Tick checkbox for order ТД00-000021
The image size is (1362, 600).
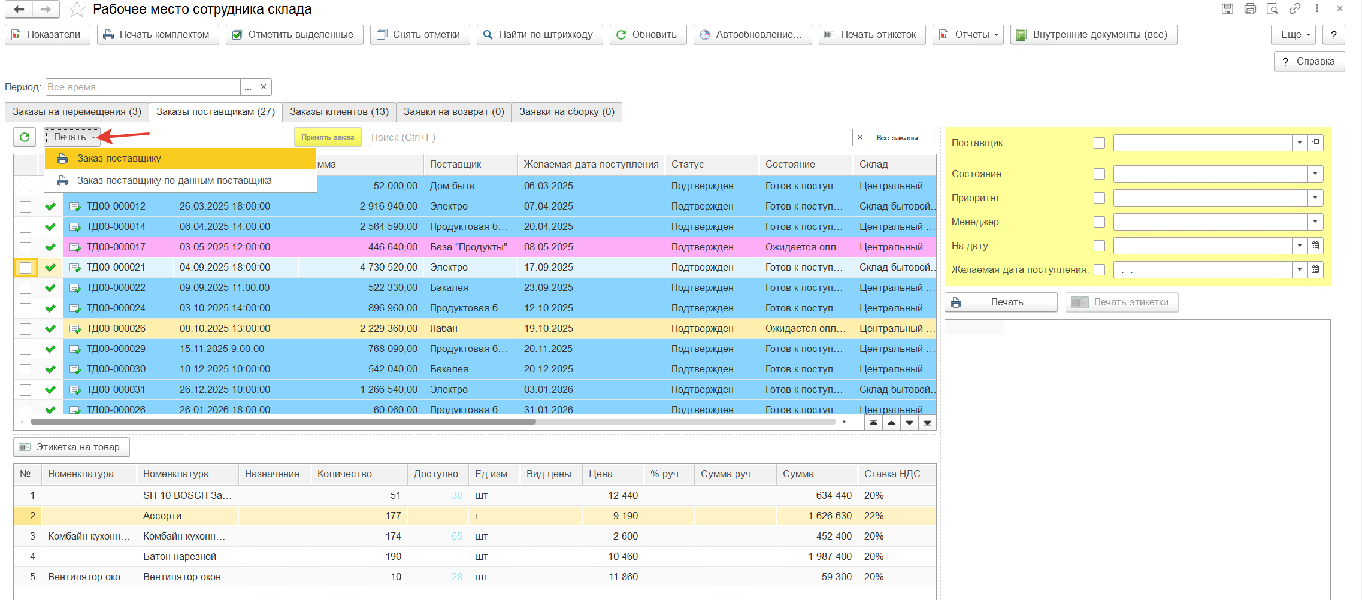click(x=25, y=268)
